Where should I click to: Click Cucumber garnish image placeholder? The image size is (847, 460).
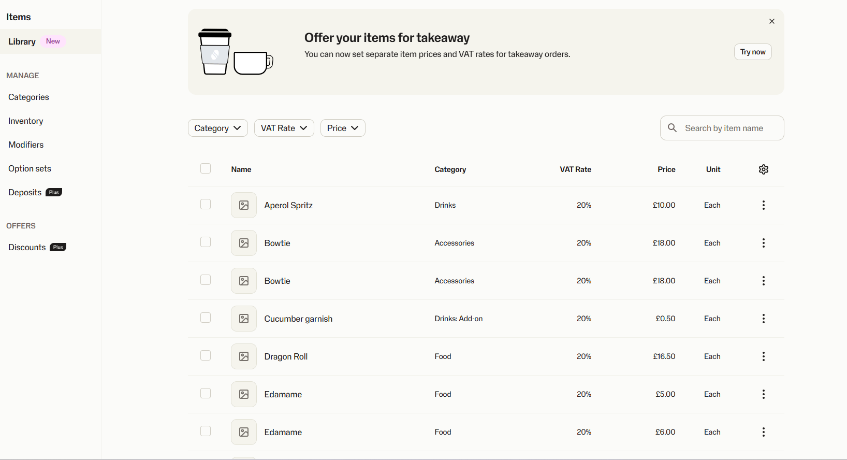click(244, 319)
